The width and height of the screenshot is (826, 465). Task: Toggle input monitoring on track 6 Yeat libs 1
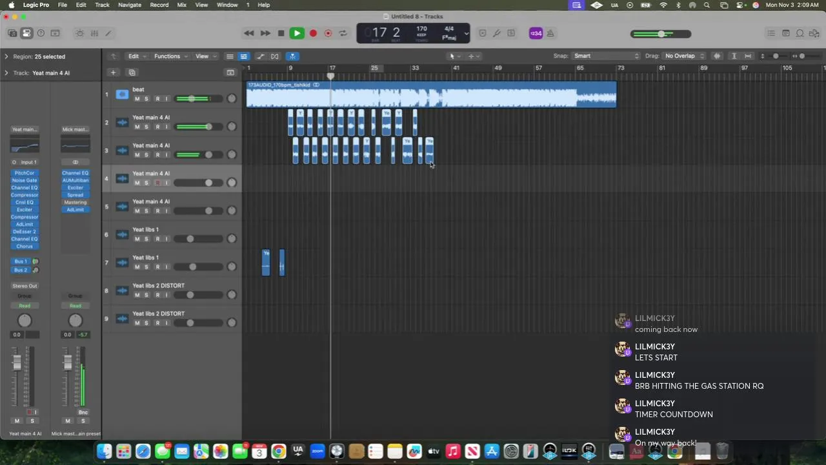click(x=166, y=239)
